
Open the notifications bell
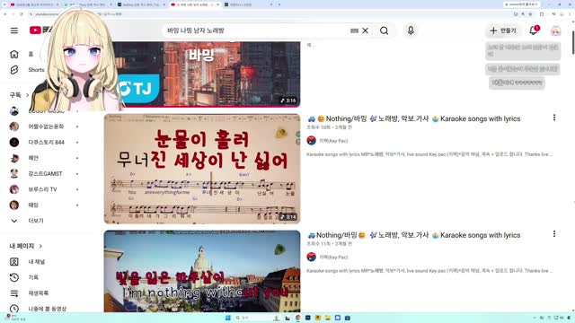coord(534,31)
